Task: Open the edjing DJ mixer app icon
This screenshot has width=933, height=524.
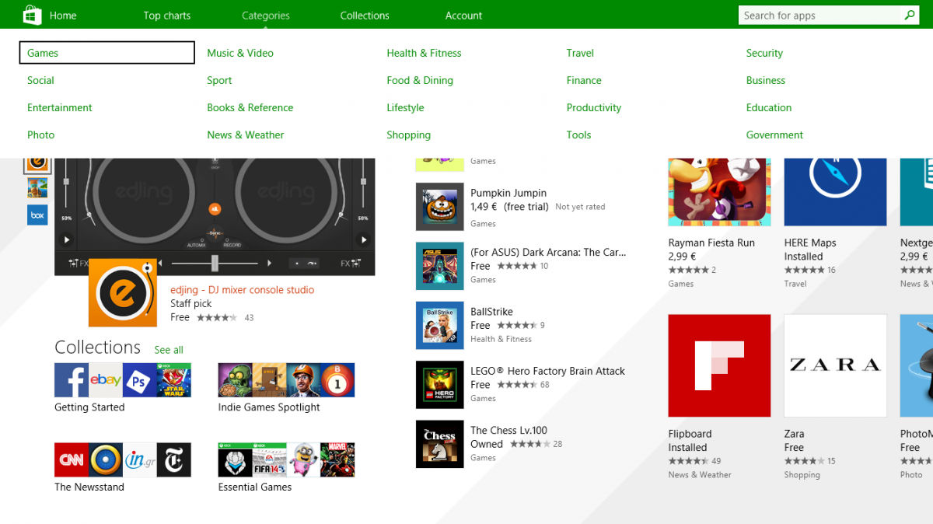Action: click(122, 292)
